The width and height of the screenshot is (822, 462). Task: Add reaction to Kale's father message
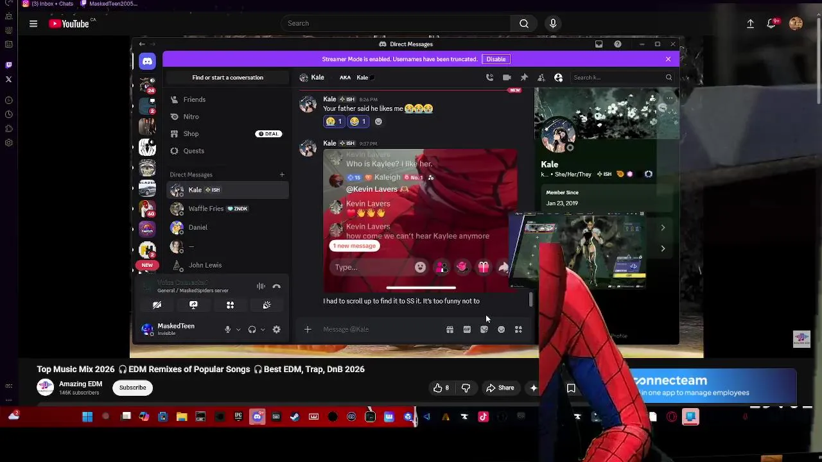pos(378,121)
